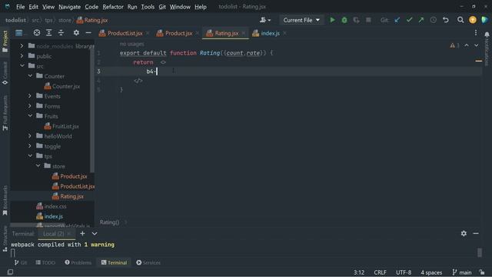Toggle the Commit tool window on the left stripe
Image resolution: width=492 pixels, height=277 pixels.
tap(5, 73)
